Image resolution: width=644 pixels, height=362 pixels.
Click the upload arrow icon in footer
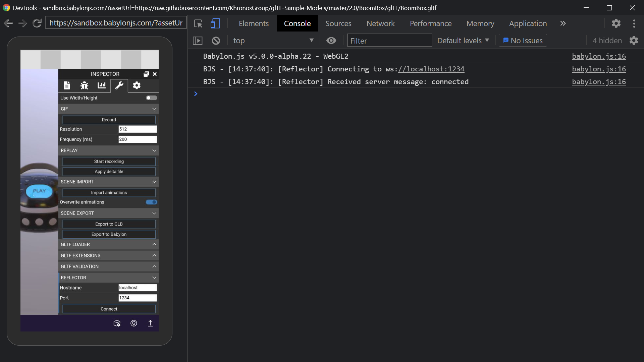pos(150,323)
